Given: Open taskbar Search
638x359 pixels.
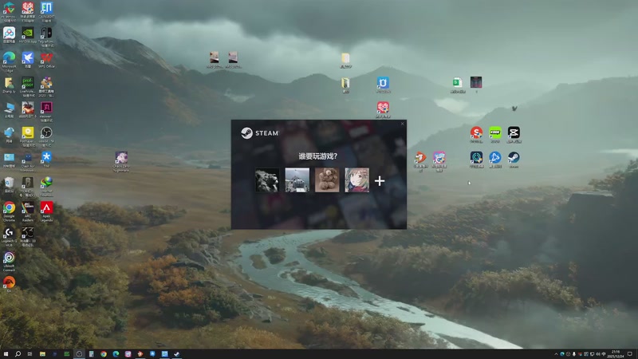Looking at the screenshot, I should click(x=18, y=354).
